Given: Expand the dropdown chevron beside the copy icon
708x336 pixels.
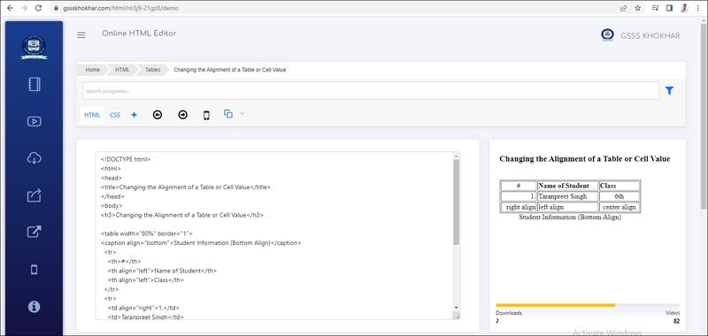Looking at the screenshot, I should coord(242,114).
